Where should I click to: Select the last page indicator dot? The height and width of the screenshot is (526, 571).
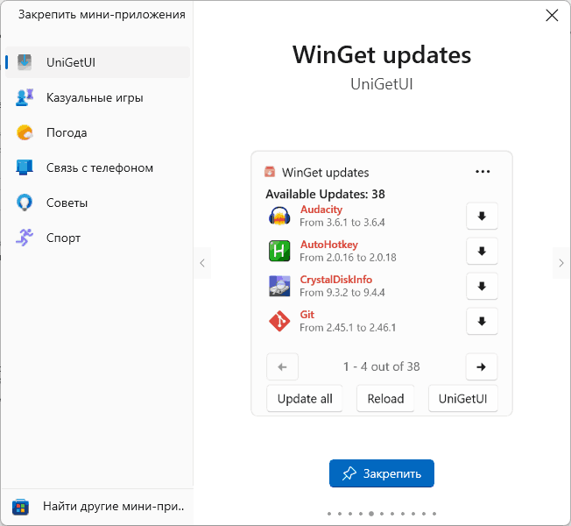click(x=434, y=514)
